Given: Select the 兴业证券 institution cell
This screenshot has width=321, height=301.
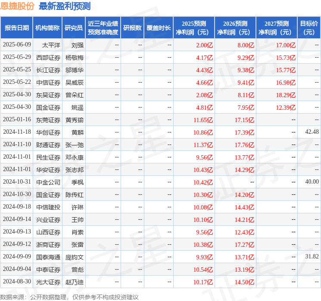Looking at the screenshot, I should [x=48, y=219].
